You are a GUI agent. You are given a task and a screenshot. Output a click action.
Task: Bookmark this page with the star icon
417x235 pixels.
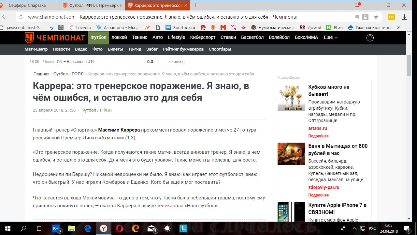click(x=376, y=17)
